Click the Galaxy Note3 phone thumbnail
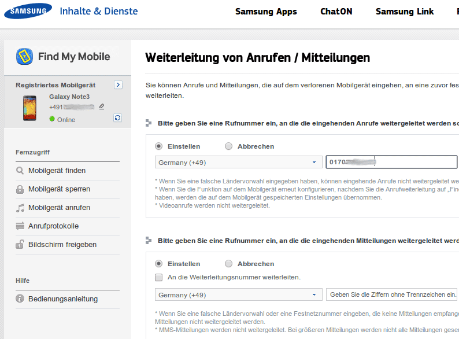The image size is (459, 339). [29, 108]
